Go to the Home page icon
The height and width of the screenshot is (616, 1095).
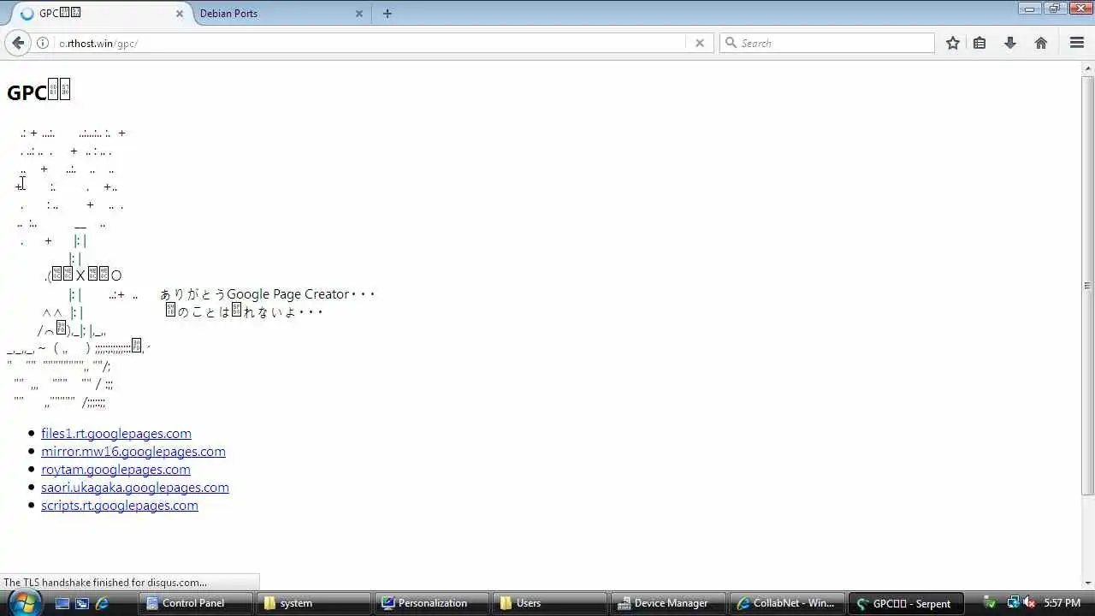1041,43
